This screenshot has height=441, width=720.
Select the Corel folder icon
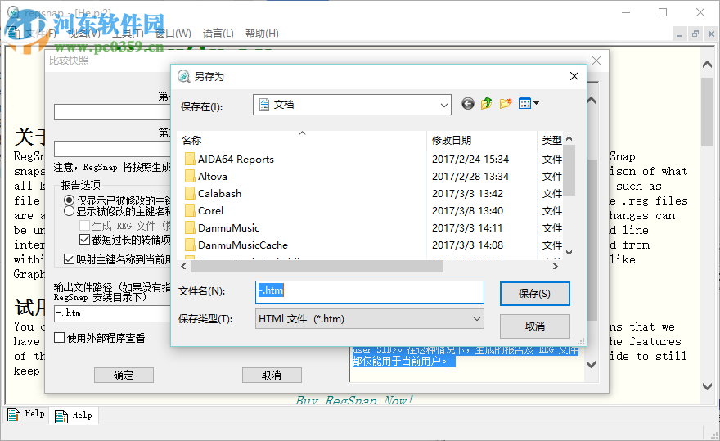pos(190,211)
